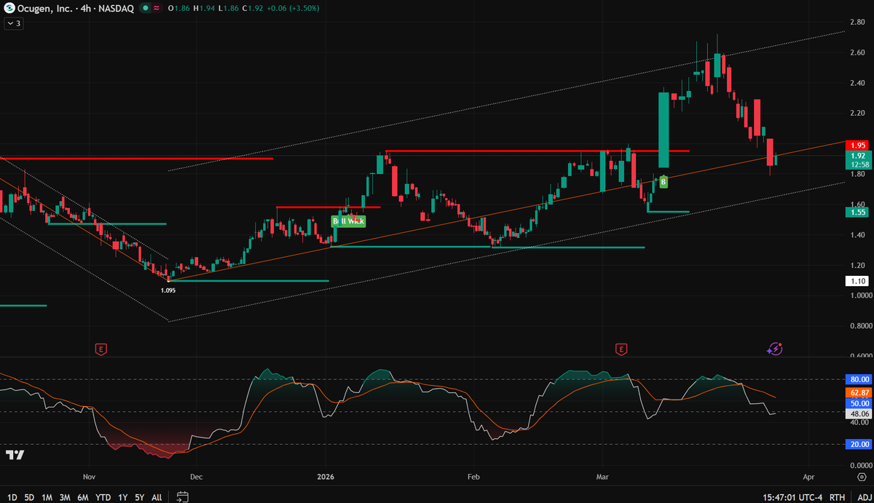This screenshot has height=503, width=874.
Task: Click the 20.00 indicator level label
Action: [860, 445]
